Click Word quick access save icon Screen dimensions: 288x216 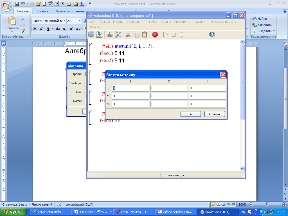[17, 3]
